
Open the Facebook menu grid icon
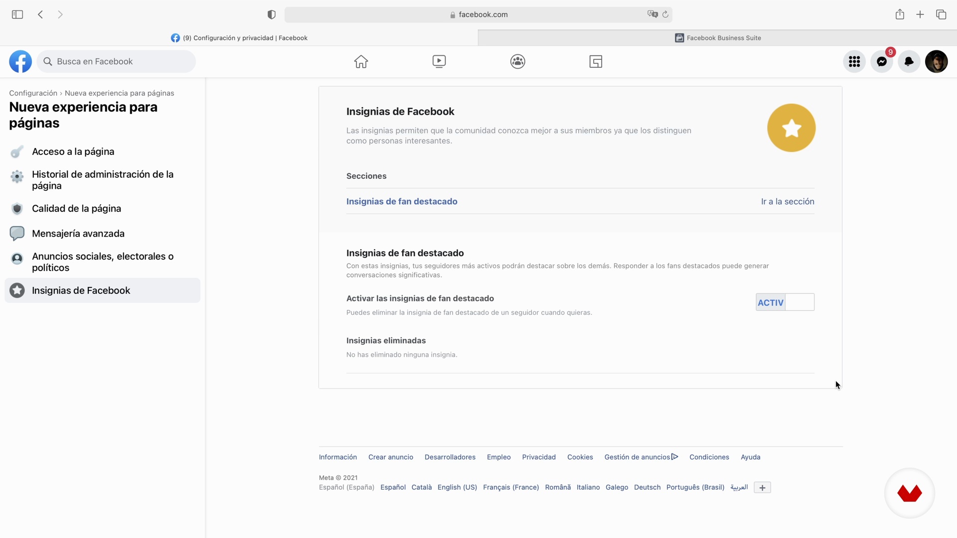coord(854,61)
